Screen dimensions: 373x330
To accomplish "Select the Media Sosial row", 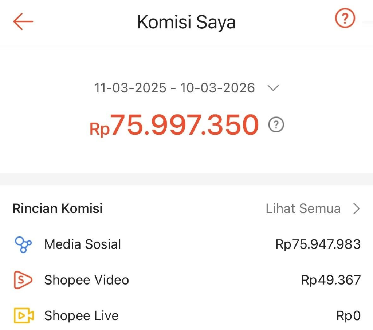I will pos(82,244).
